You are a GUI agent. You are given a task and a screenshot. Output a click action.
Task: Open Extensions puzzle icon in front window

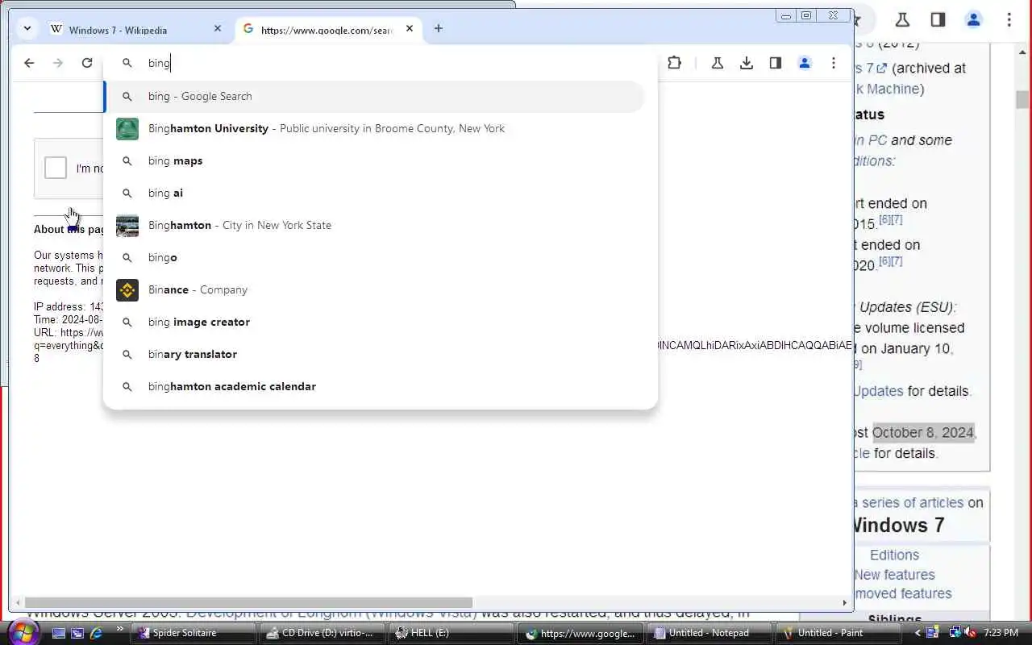coord(675,63)
